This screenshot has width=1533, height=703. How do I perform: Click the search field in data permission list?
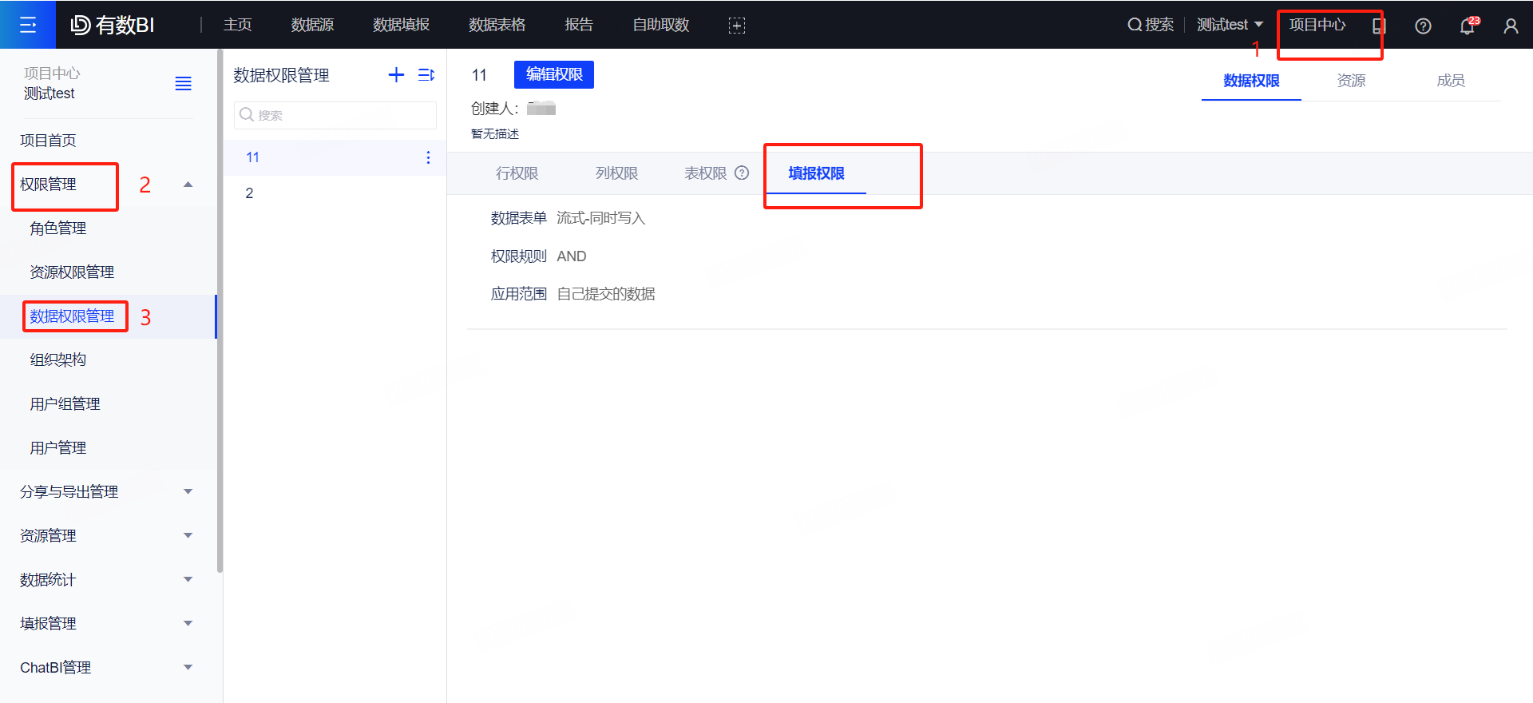point(335,115)
